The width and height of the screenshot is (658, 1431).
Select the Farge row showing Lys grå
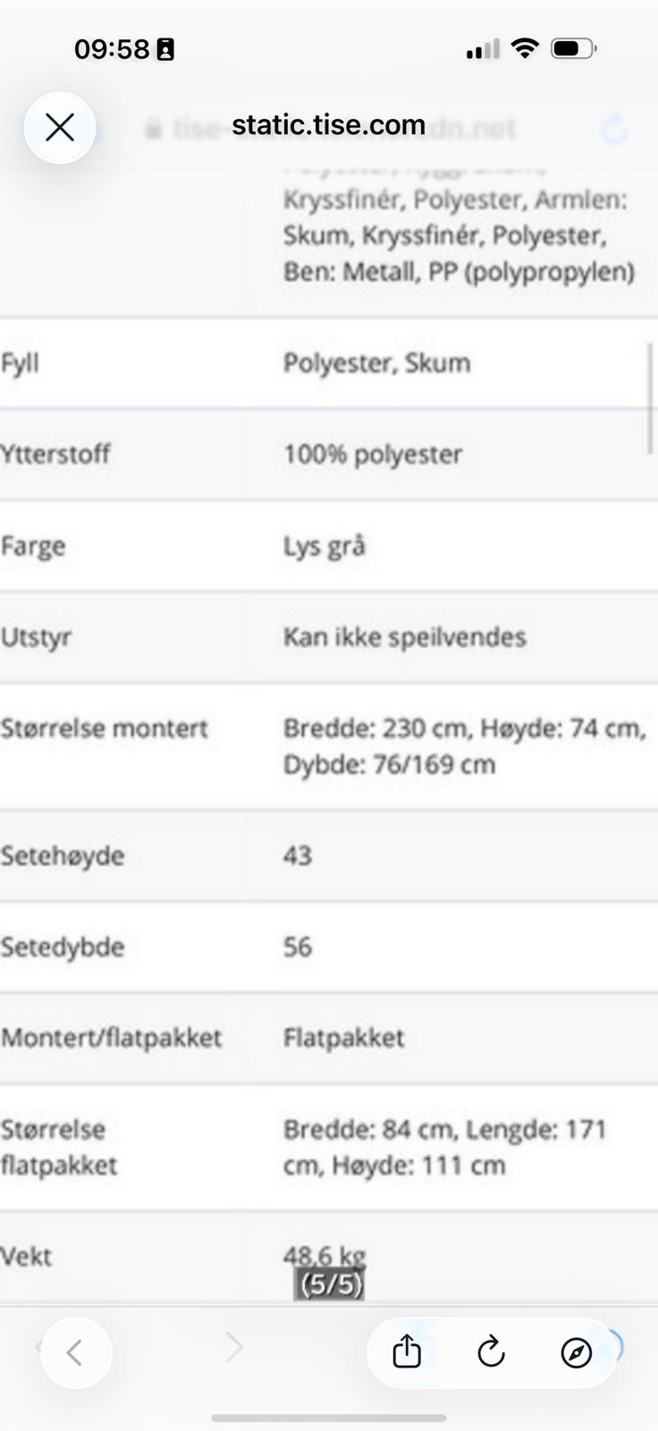tap(329, 546)
